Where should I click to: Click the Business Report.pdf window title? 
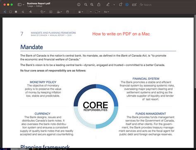tap(38, 3)
